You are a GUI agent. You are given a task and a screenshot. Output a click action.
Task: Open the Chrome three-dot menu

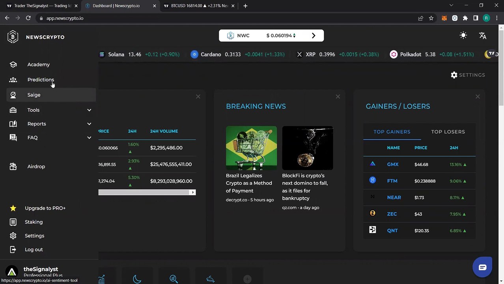[x=497, y=18]
